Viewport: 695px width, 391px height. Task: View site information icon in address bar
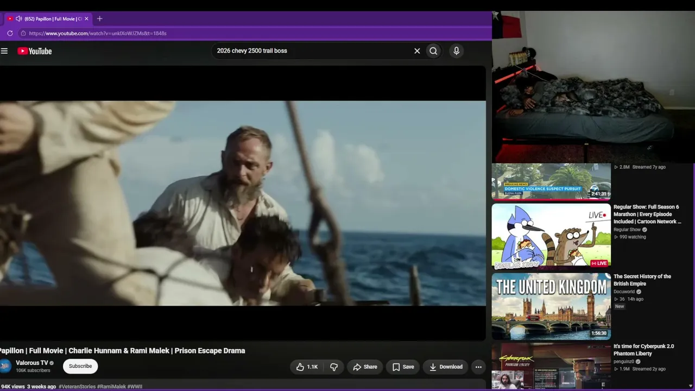[x=23, y=33]
